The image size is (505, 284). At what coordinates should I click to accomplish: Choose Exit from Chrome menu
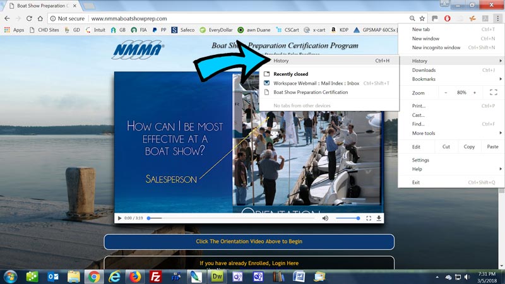(x=451, y=182)
